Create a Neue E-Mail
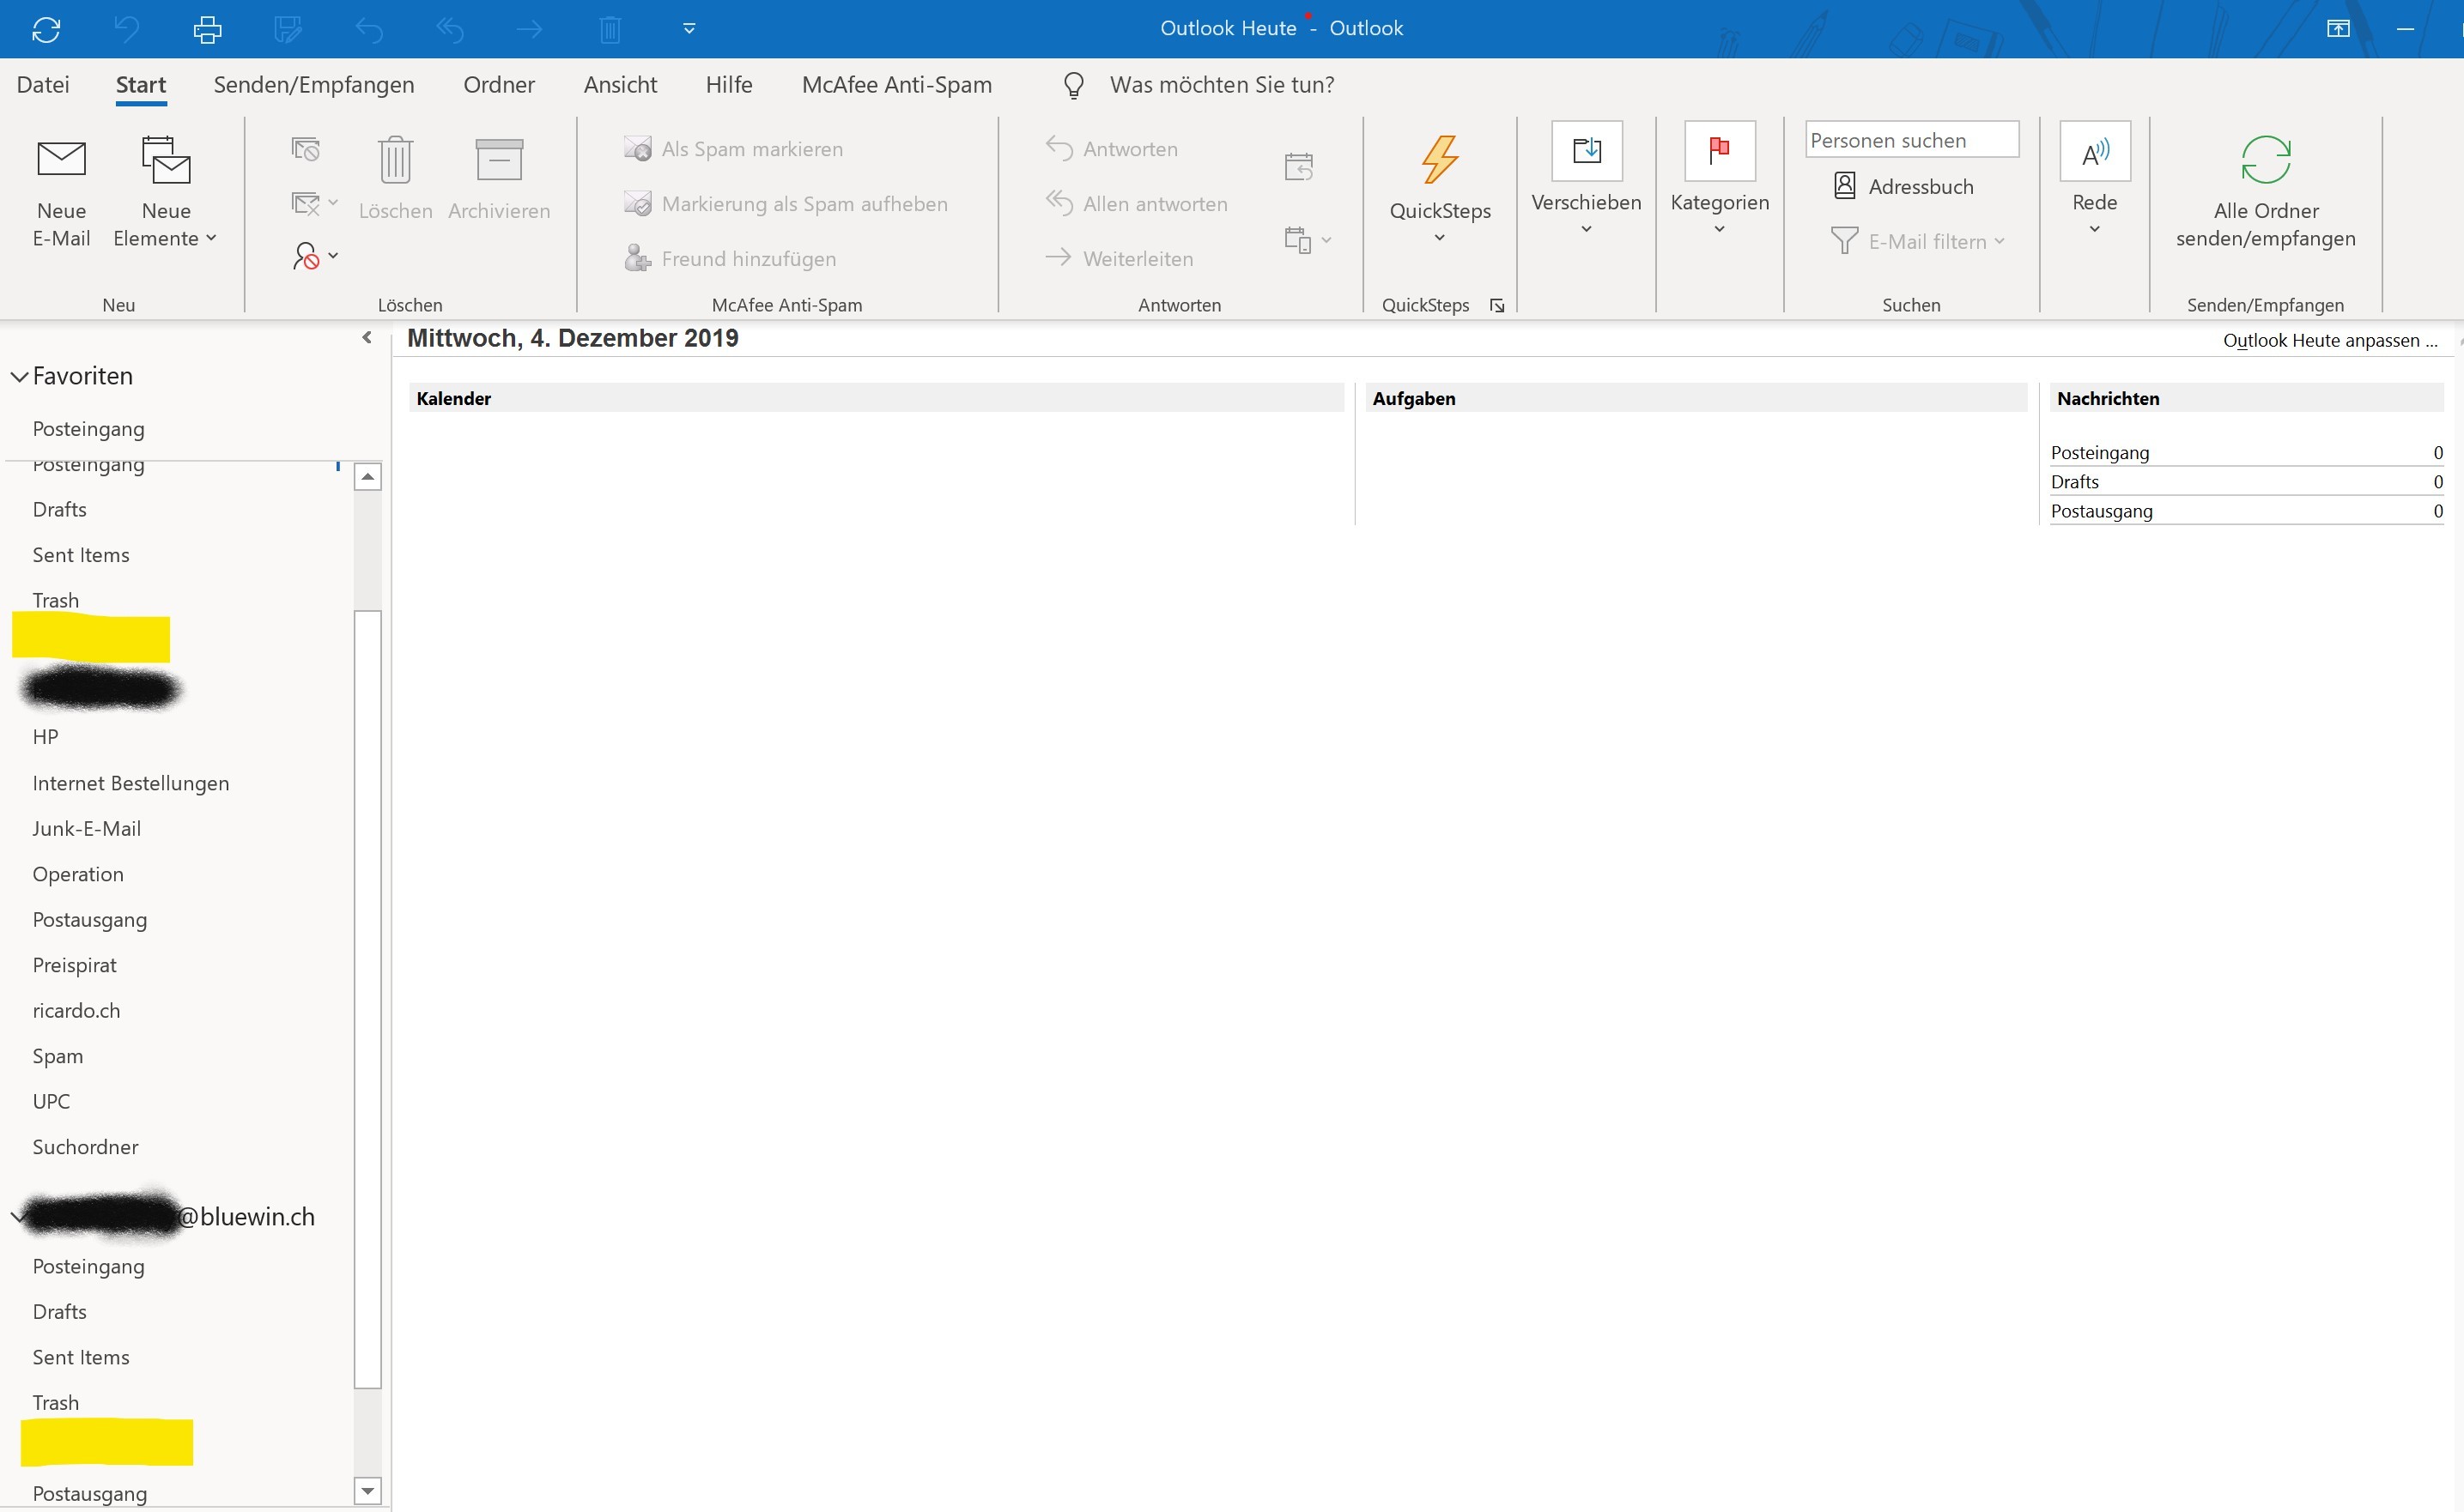2464x1512 pixels. click(61, 190)
